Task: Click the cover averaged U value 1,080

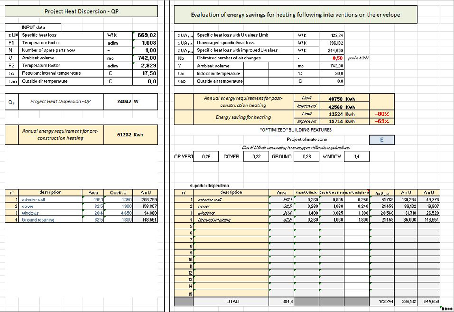Action: click(x=332, y=206)
